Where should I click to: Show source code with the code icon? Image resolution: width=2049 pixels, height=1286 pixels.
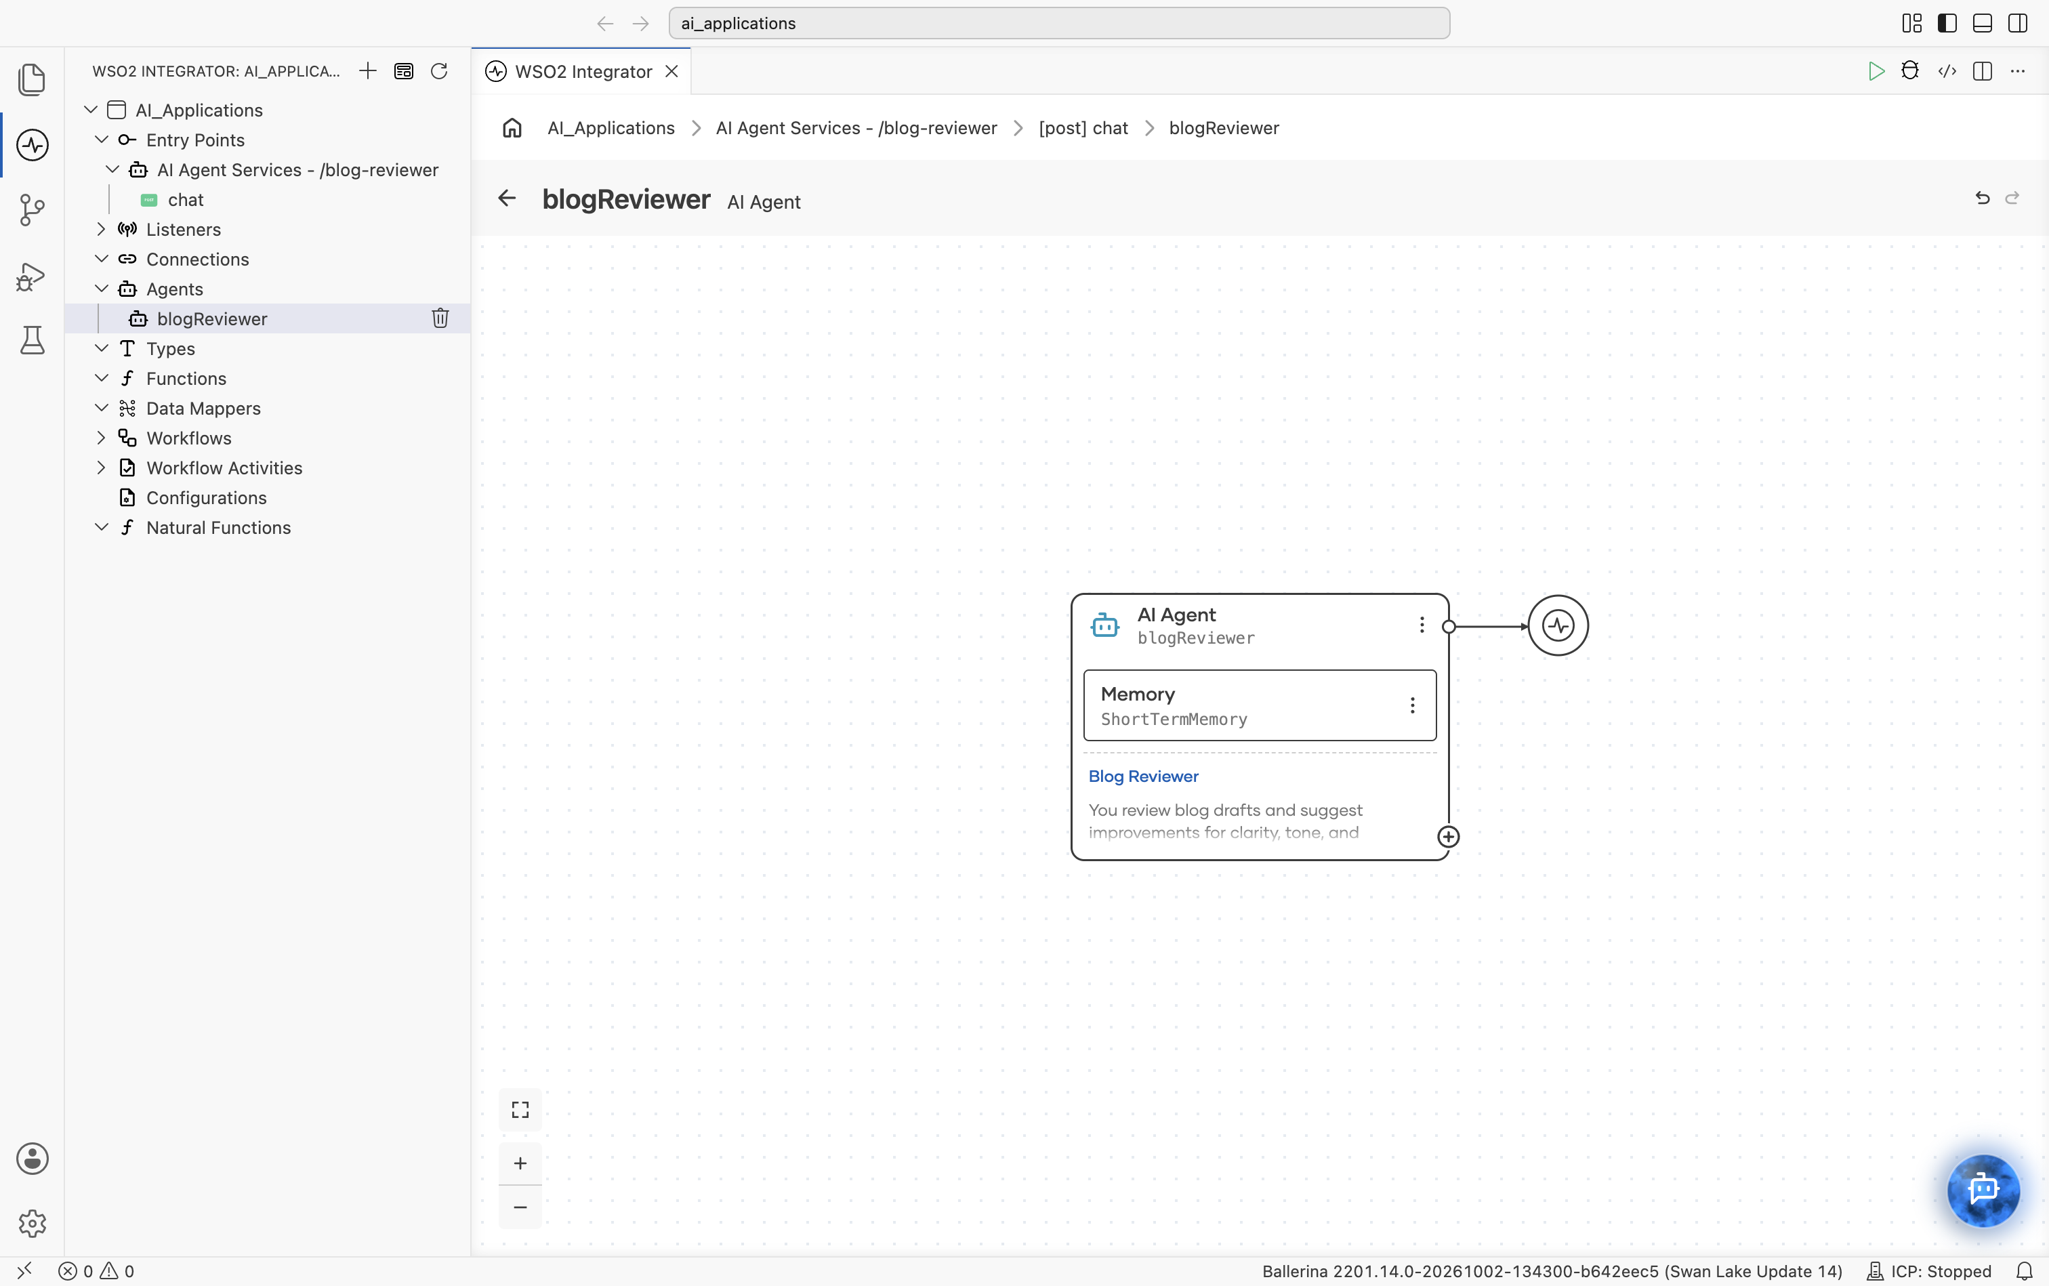pyautogui.click(x=1947, y=70)
